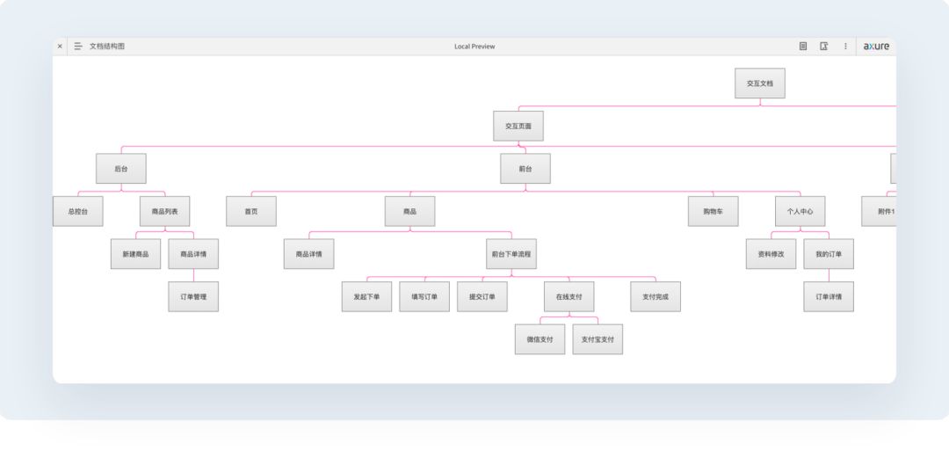This screenshot has height=458, width=949.
Task: Click the Local Preview title text
Action: 474,47
